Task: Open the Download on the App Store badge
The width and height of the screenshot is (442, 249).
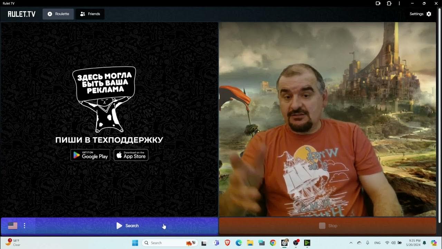Action: 131,155
